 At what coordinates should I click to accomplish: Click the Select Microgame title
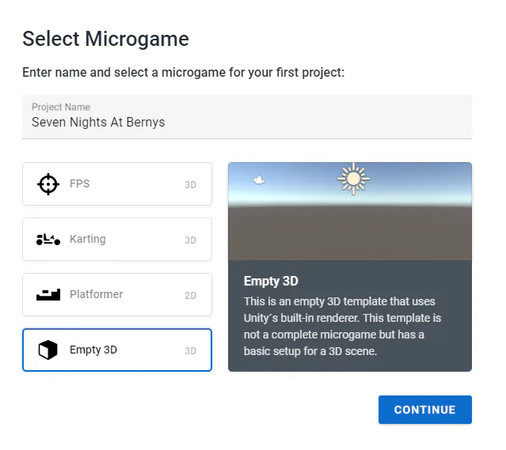(x=105, y=38)
